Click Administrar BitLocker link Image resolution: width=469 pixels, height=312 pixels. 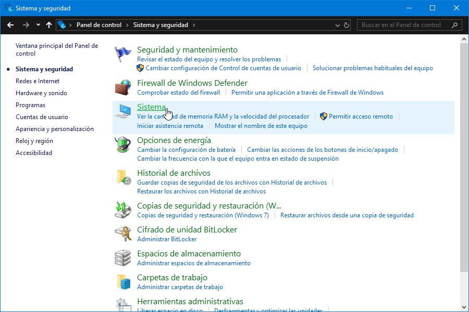(x=167, y=239)
